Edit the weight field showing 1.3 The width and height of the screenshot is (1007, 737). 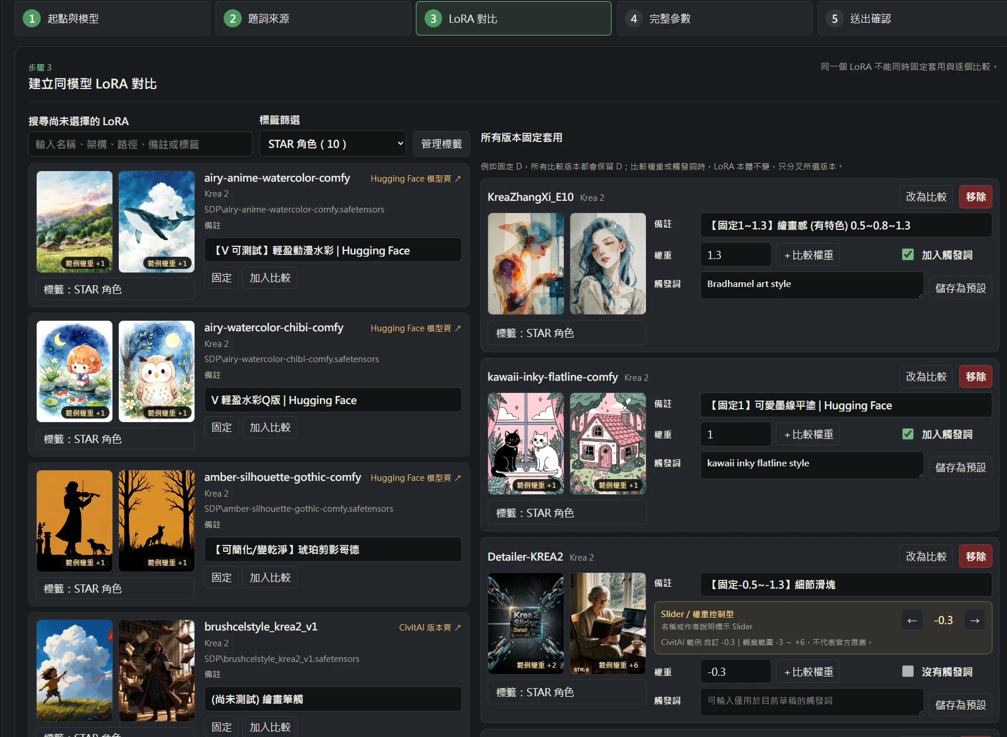(736, 255)
